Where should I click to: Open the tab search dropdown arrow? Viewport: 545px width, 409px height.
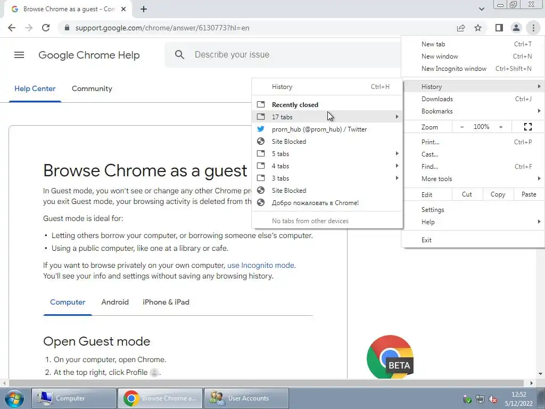coord(481,9)
